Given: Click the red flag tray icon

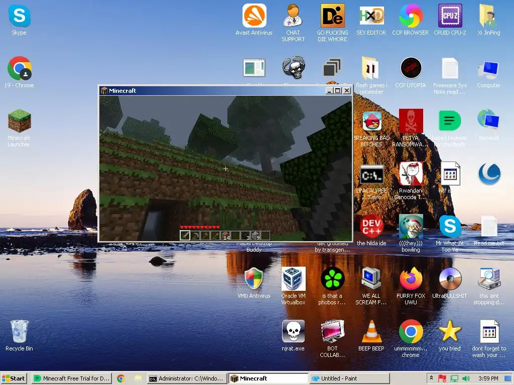Looking at the screenshot, I should 442,378.
